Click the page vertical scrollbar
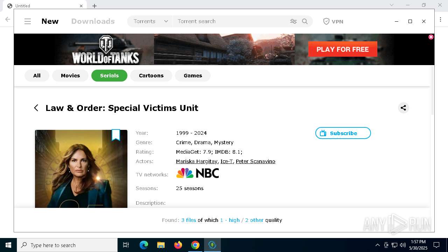 pyautogui.click(x=432, y=91)
